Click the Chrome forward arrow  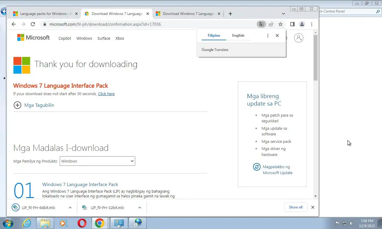pyautogui.click(x=23, y=24)
